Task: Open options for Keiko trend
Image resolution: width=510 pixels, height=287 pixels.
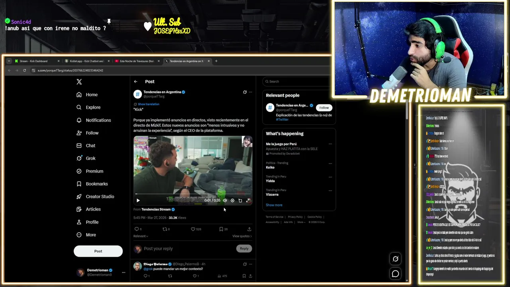Action: (330, 163)
